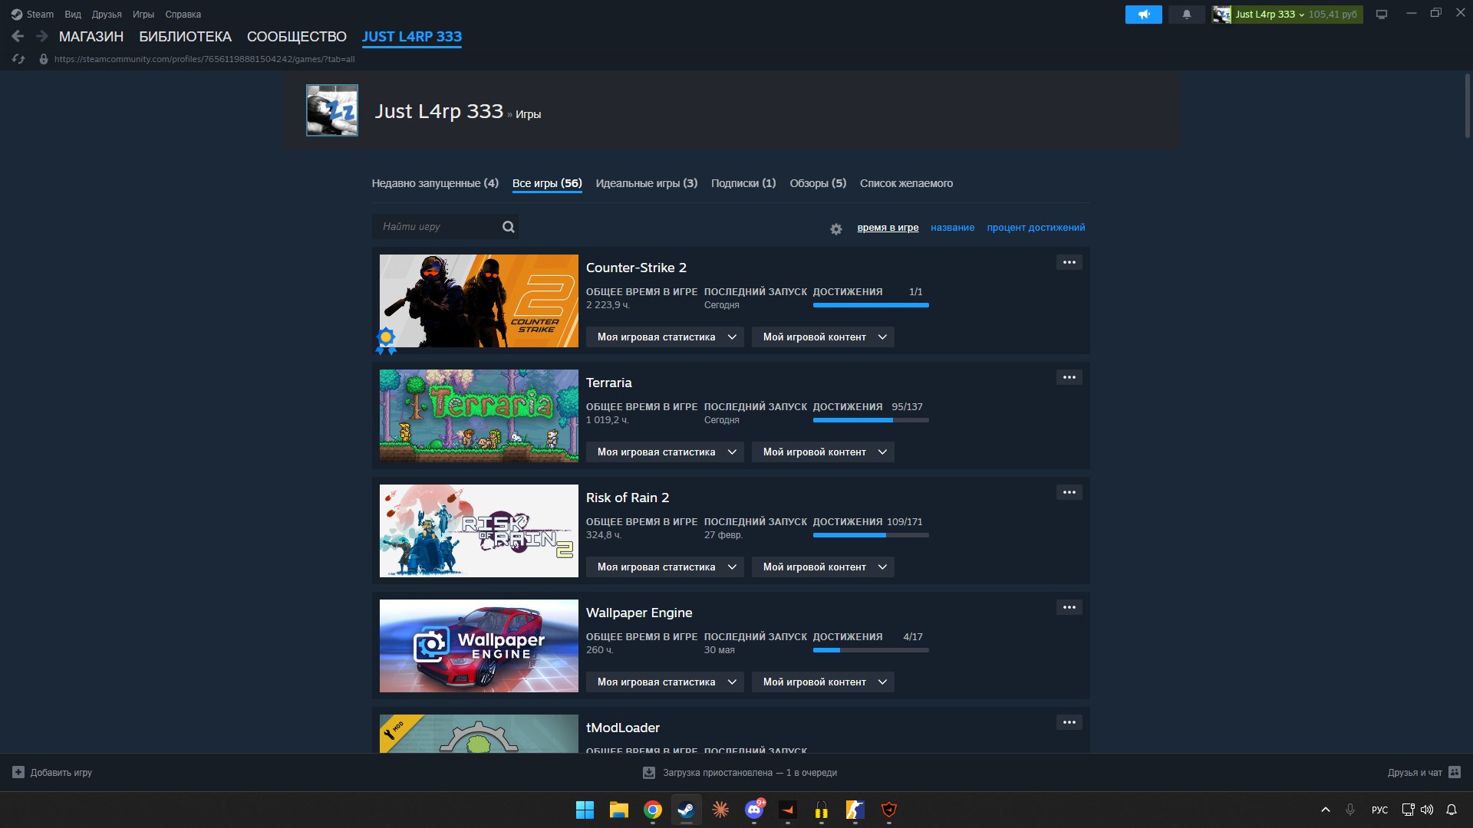The image size is (1473, 828).
Task: Open the Справка menu
Action: 183,15
